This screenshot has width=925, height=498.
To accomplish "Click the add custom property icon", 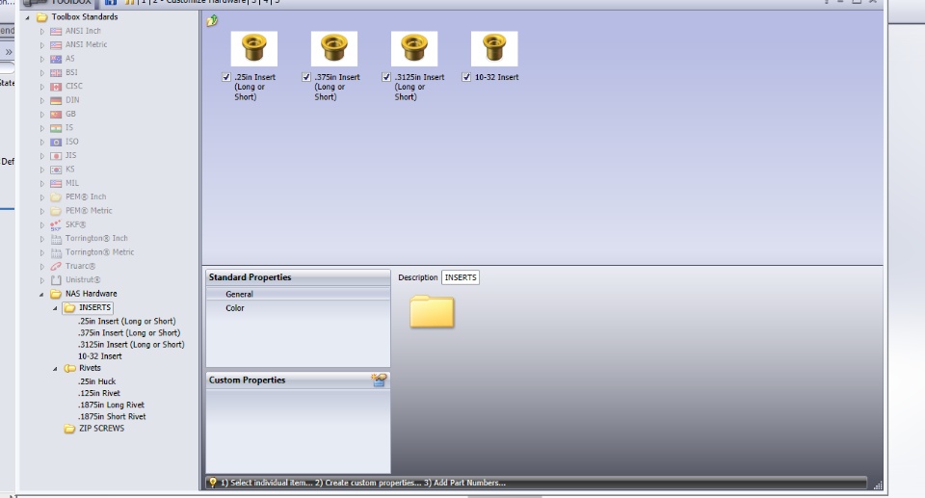I will [379, 380].
